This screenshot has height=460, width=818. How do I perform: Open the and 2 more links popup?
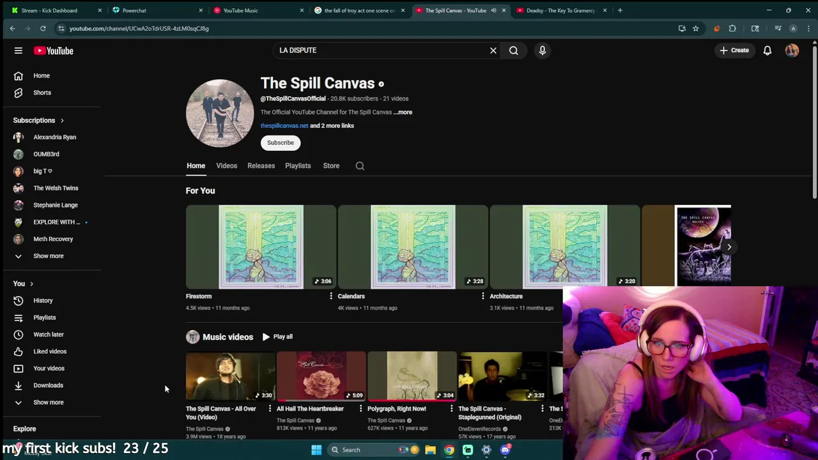(332, 125)
